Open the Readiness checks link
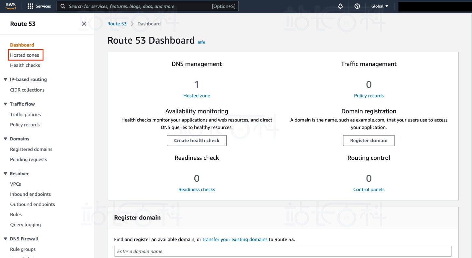The height and width of the screenshot is (258, 472). pos(197,190)
